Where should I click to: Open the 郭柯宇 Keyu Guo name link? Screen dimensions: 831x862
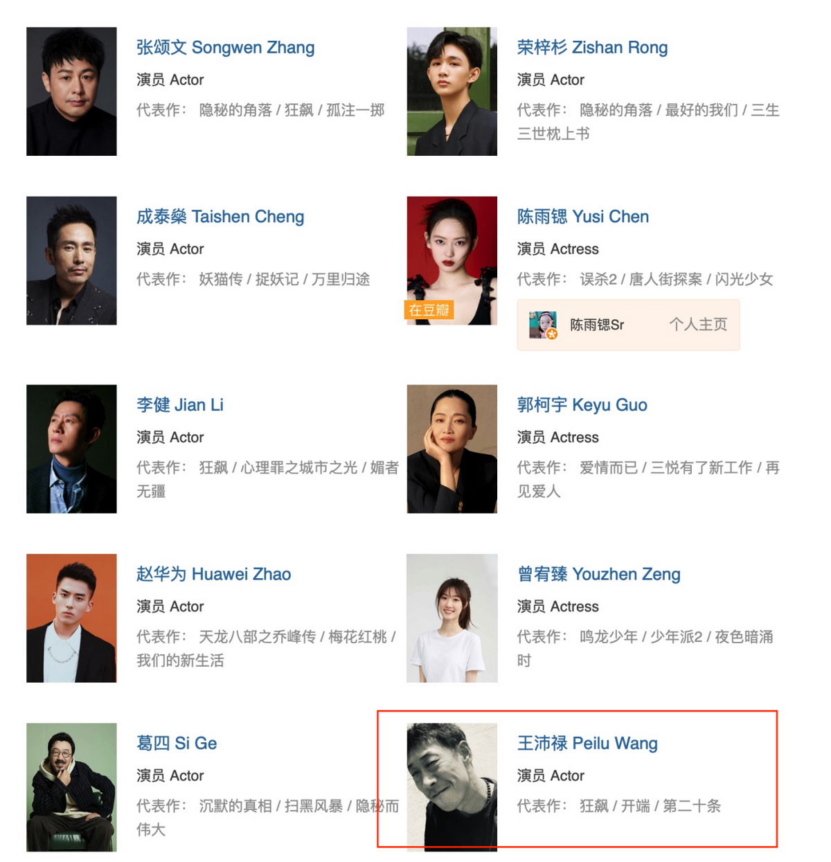(582, 405)
